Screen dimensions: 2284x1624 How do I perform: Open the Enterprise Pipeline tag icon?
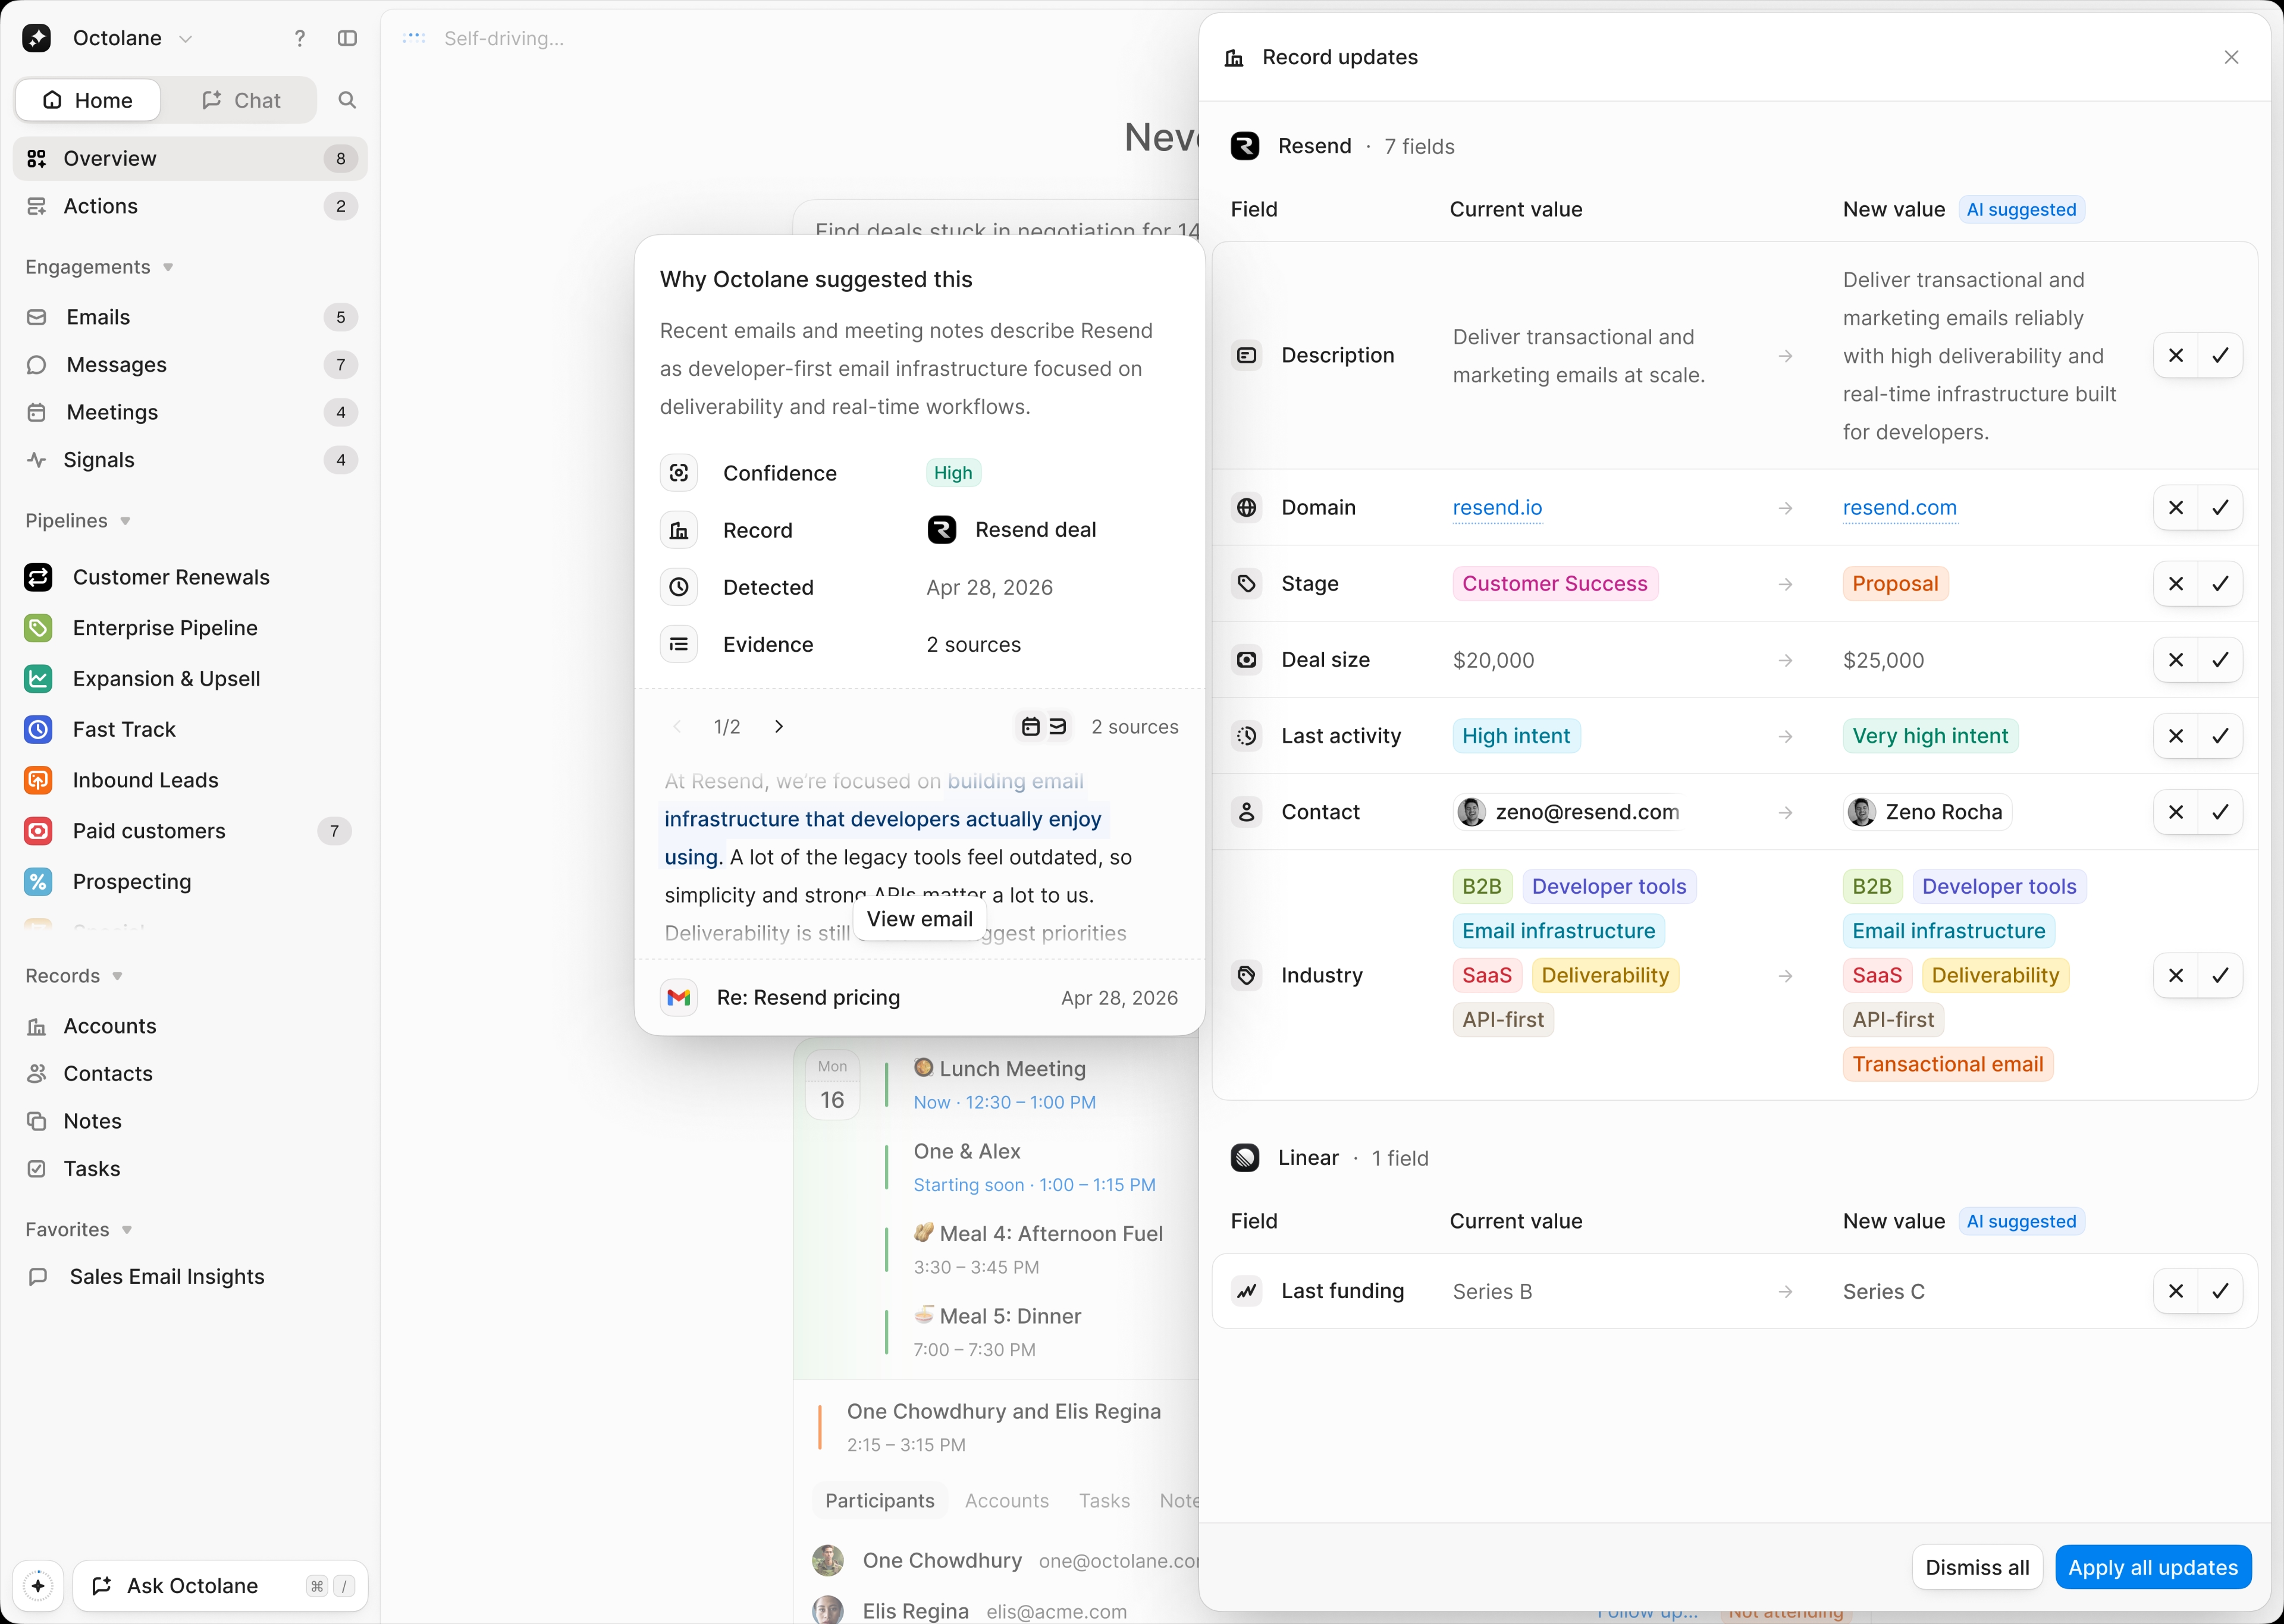[38, 628]
